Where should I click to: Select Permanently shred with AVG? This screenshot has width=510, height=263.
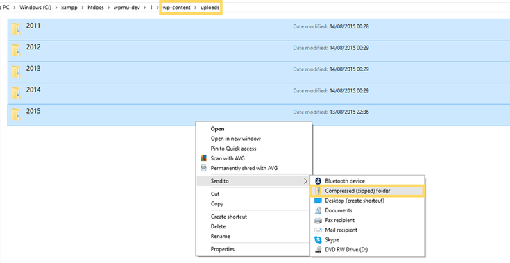point(244,168)
